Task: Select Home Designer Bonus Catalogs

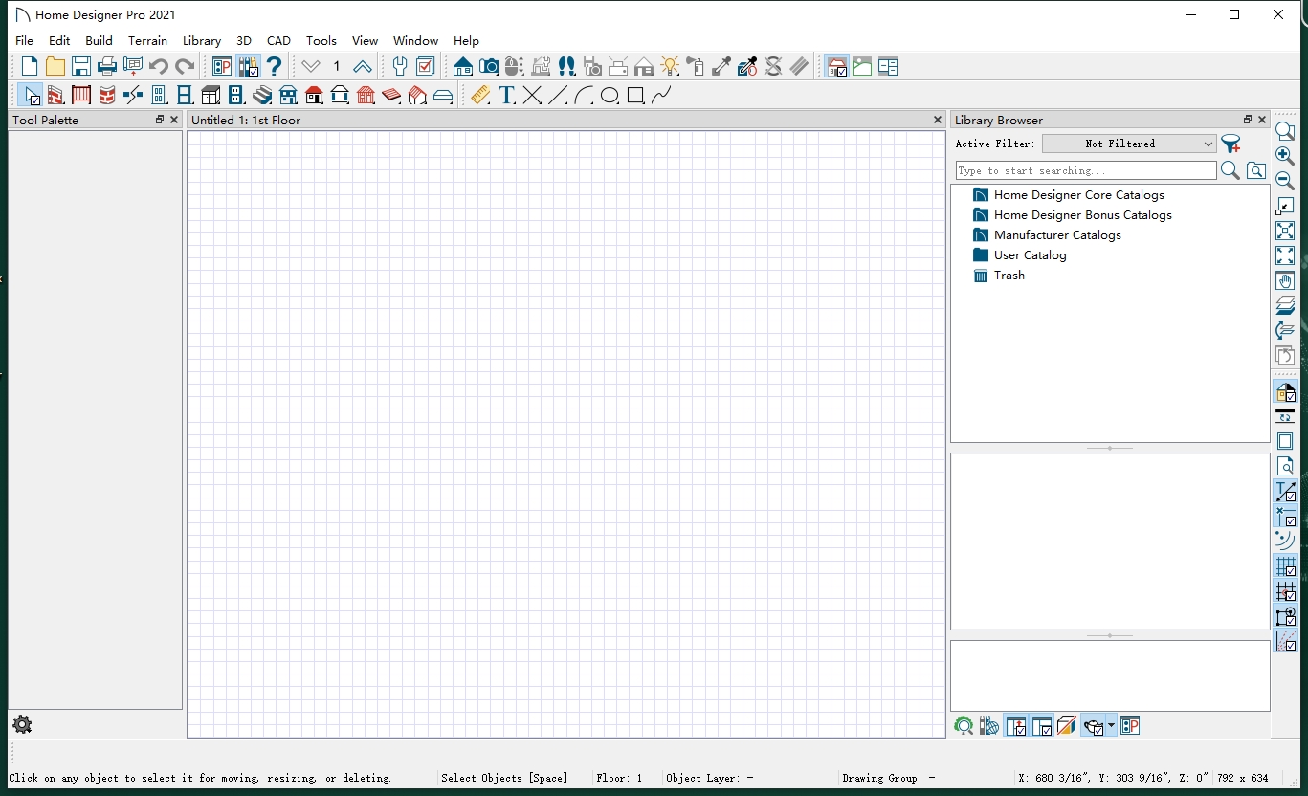Action: pyautogui.click(x=1082, y=214)
